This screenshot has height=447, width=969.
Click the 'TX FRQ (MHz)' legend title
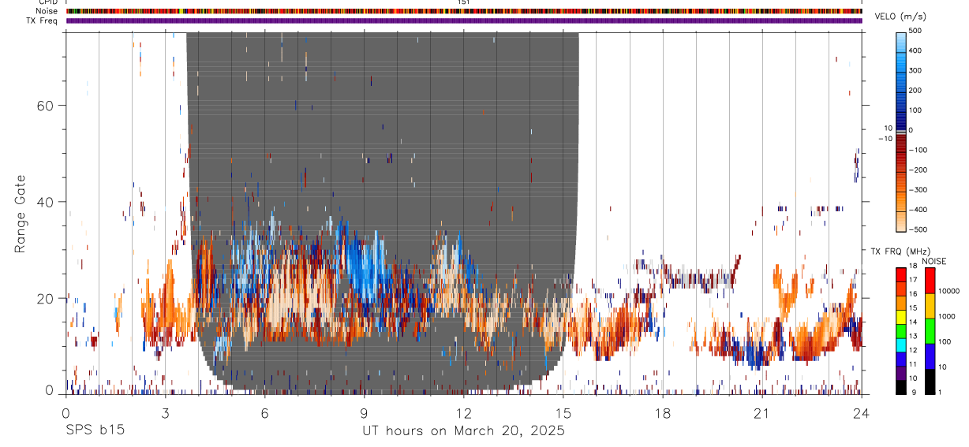click(900, 251)
